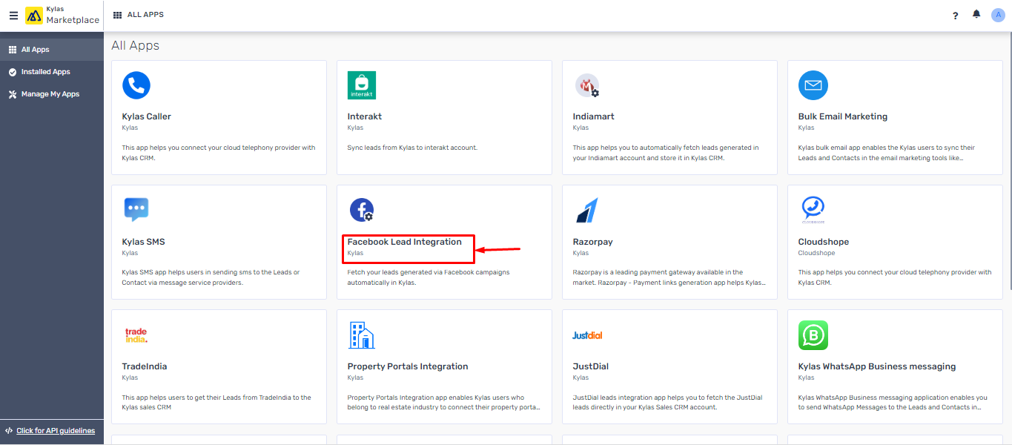This screenshot has height=445, width=1012.
Task: Click the ALL APPS header label
Action: tap(145, 15)
